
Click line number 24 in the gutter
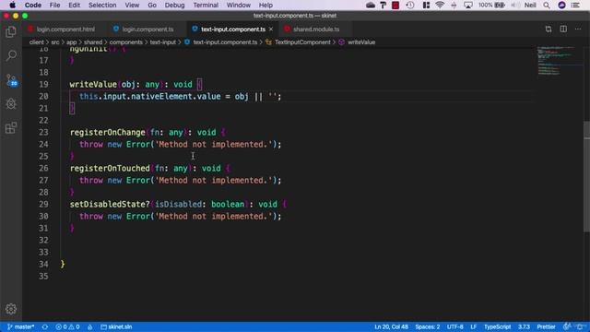click(x=43, y=144)
